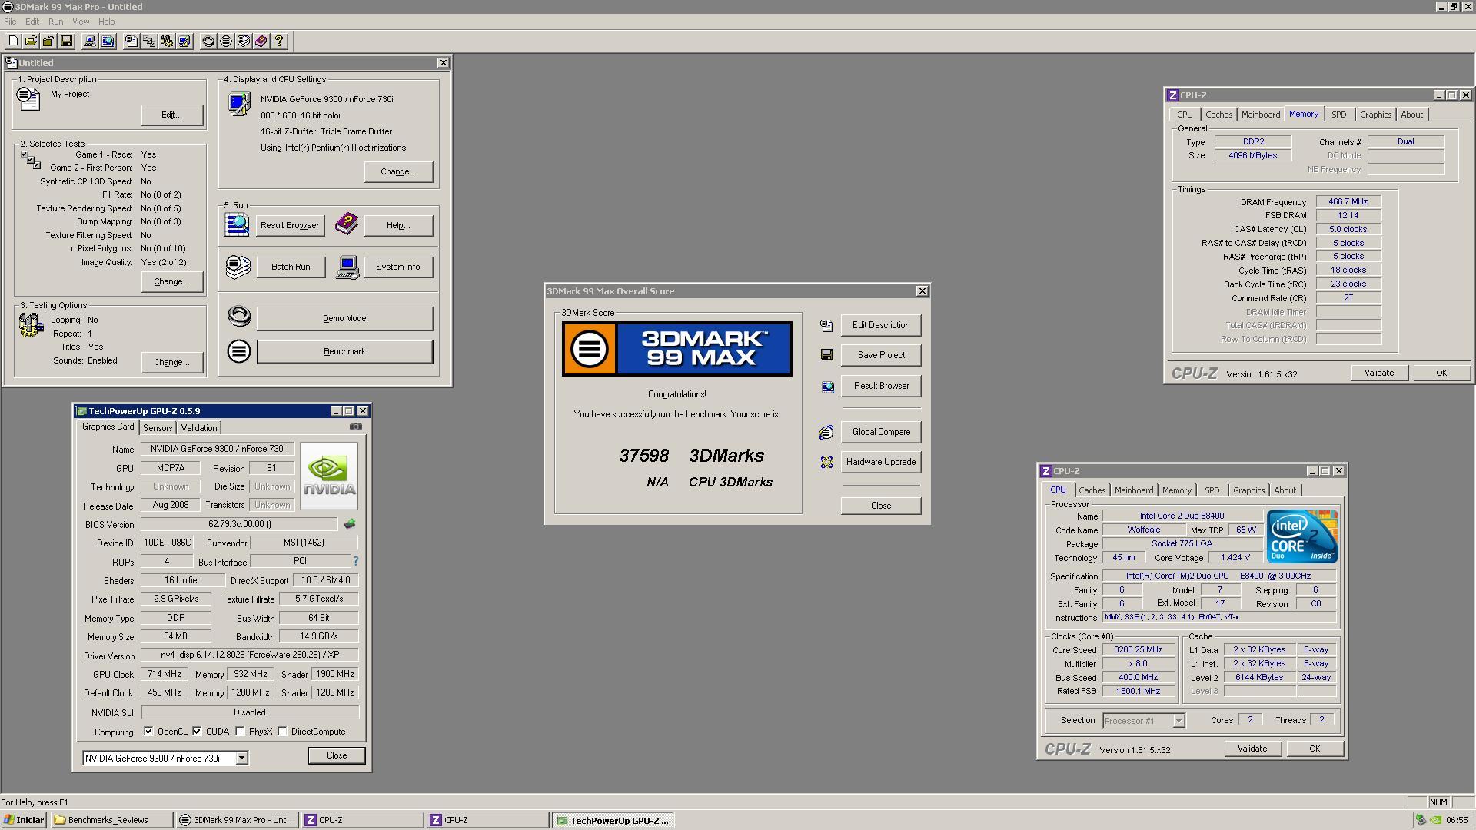Click the Demo Mode toolbar icon
The image size is (1476, 830).
tap(208, 41)
